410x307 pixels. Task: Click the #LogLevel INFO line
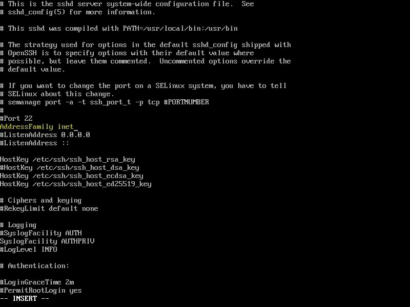(29, 249)
